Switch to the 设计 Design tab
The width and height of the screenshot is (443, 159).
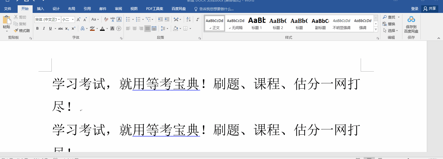click(x=56, y=9)
